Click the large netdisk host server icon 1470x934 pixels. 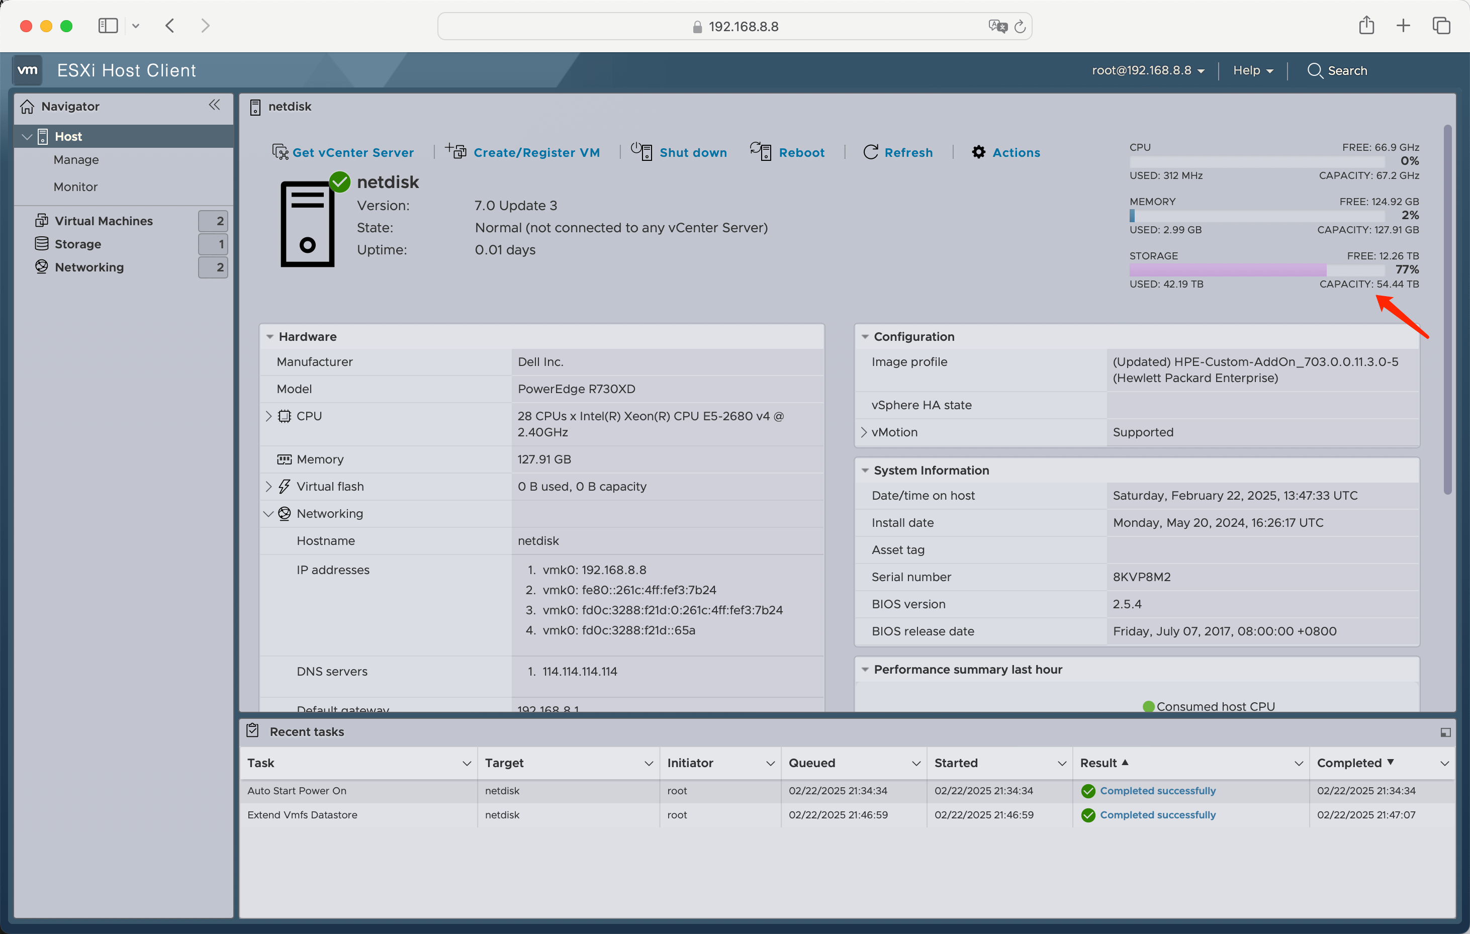point(308,223)
